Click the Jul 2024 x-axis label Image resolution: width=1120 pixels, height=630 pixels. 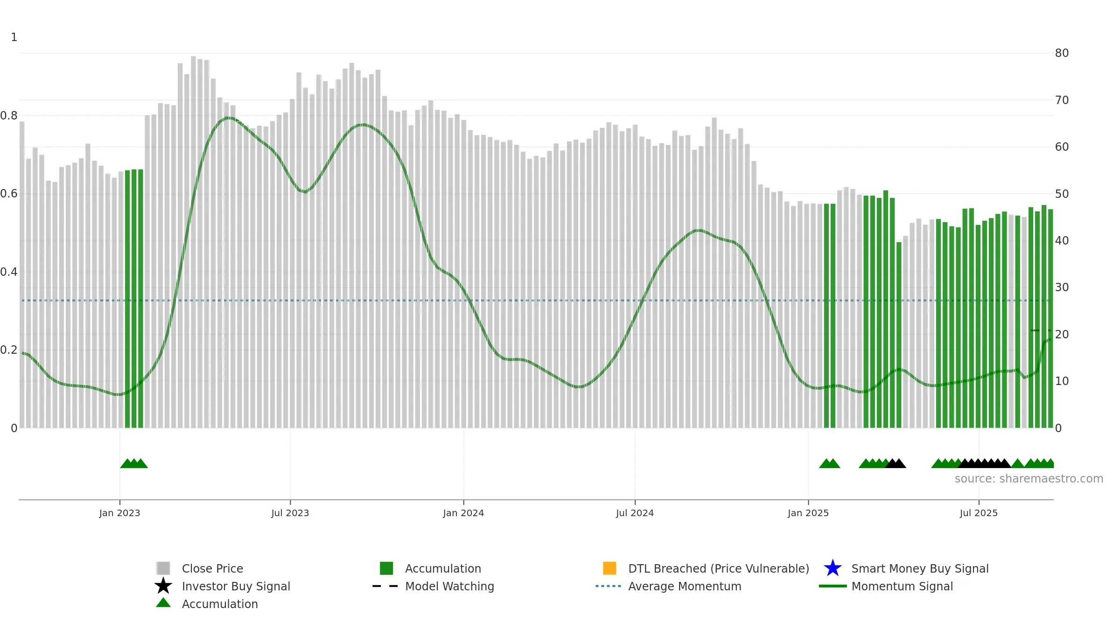click(x=635, y=513)
